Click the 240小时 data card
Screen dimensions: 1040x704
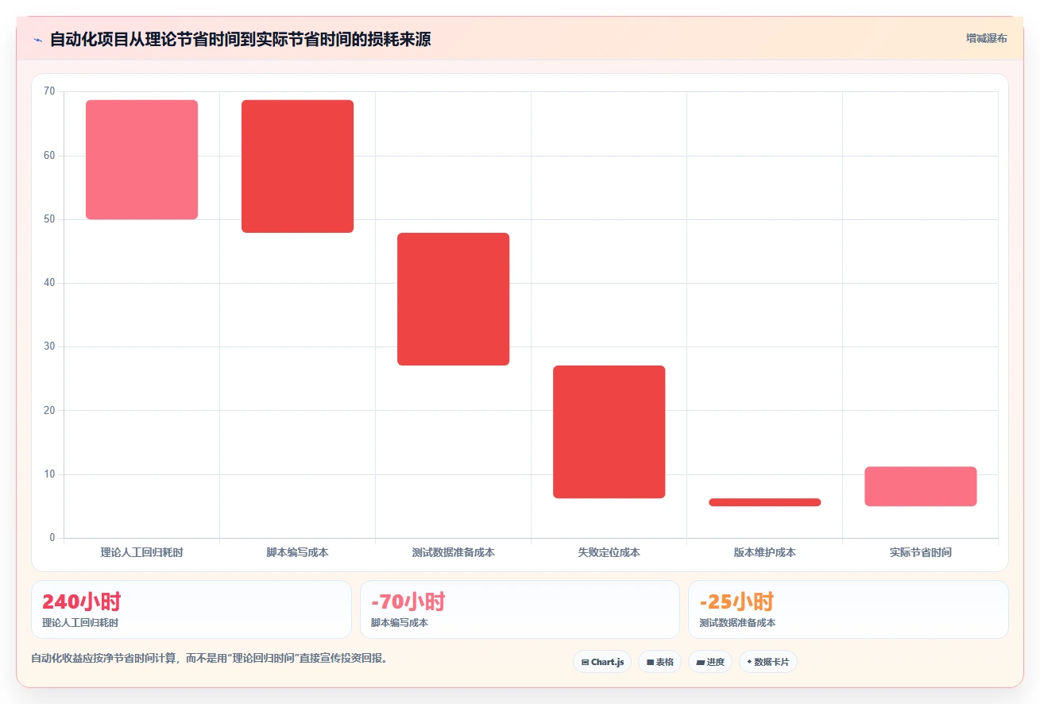tap(191, 609)
